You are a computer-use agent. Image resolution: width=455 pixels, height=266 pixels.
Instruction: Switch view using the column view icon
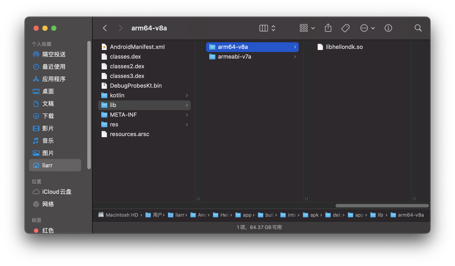[263, 28]
